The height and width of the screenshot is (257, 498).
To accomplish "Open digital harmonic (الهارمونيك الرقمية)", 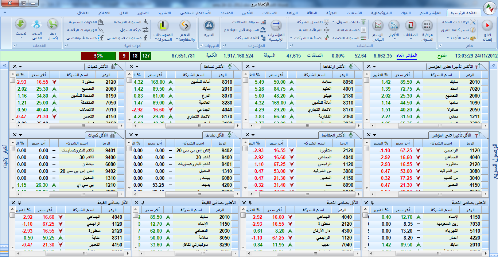I will (85, 30).
